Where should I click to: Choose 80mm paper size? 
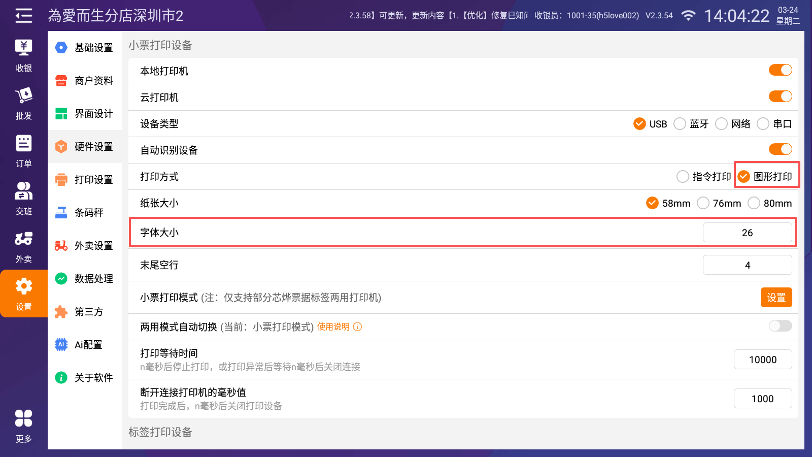[x=754, y=203]
